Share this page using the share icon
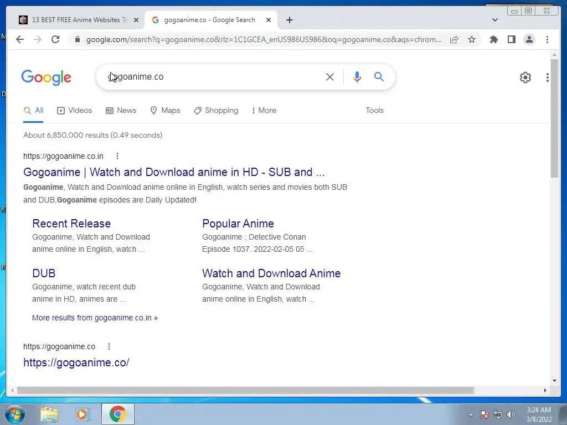The image size is (567, 425). tap(454, 39)
